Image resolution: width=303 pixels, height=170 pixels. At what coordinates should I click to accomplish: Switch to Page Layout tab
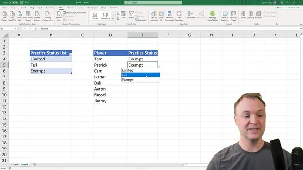pyautogui.click(x=36, y=8)
